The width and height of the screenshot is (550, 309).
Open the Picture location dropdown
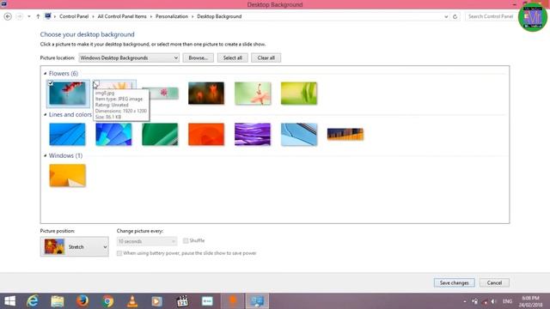(129, 58)
